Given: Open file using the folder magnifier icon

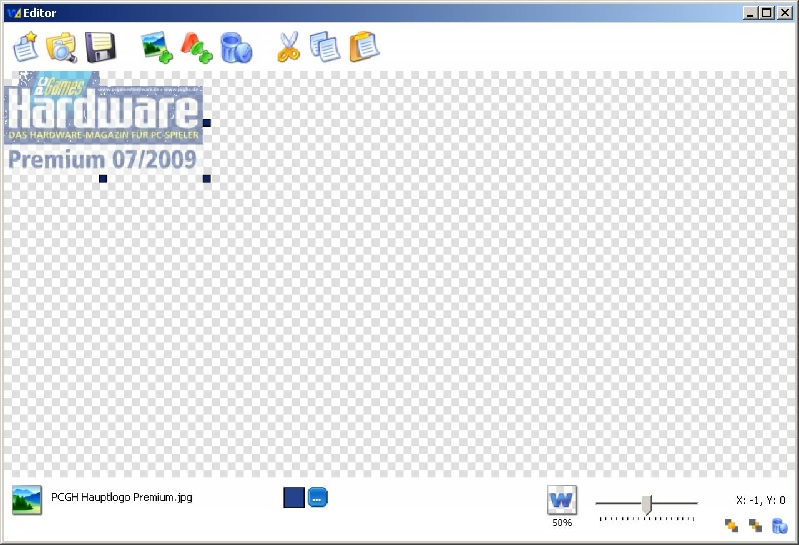Looking at the screenshot, I should (61, 47).
